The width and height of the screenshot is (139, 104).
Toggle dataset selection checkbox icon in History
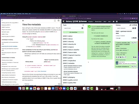pos(132,38)
